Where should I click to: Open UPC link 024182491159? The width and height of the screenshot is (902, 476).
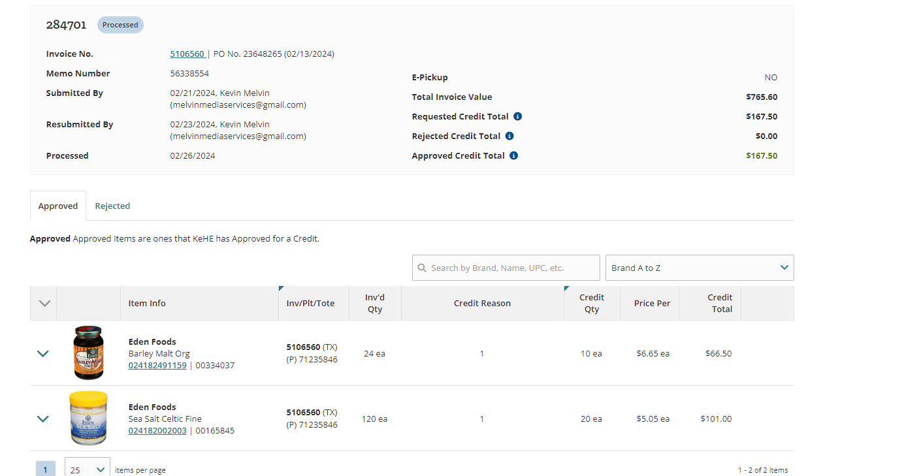coord(157,366)
